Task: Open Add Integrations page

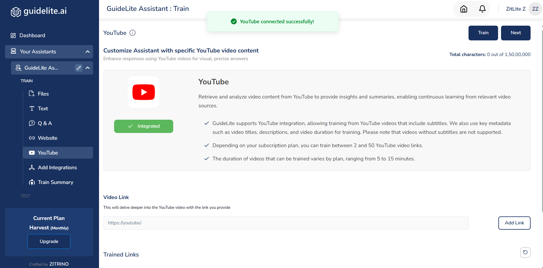Action: pyautogui.click(x=58, y=167)
